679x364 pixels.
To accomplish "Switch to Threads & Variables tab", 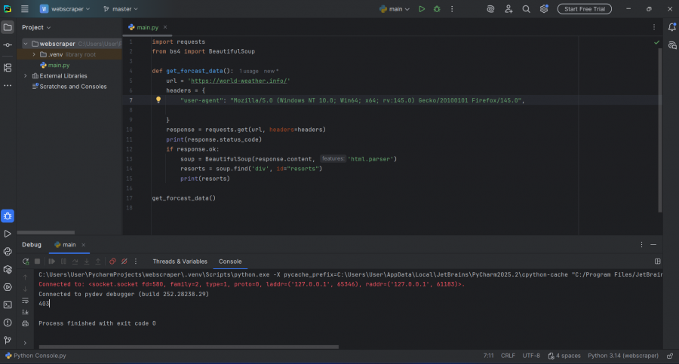I will pos(180,262).
